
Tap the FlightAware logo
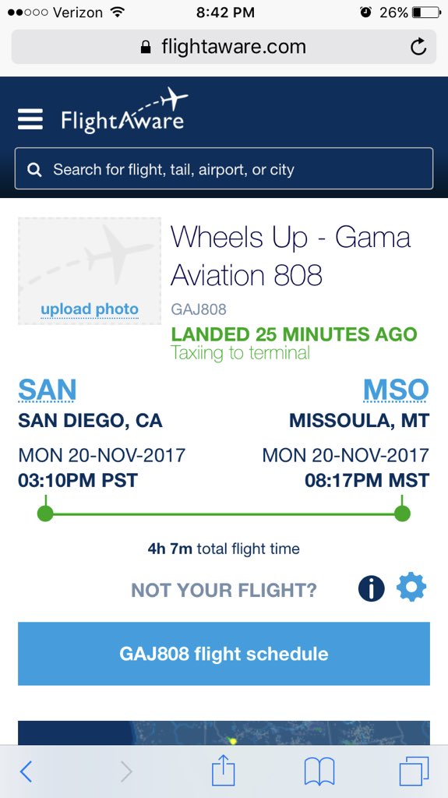coord(125,111)
